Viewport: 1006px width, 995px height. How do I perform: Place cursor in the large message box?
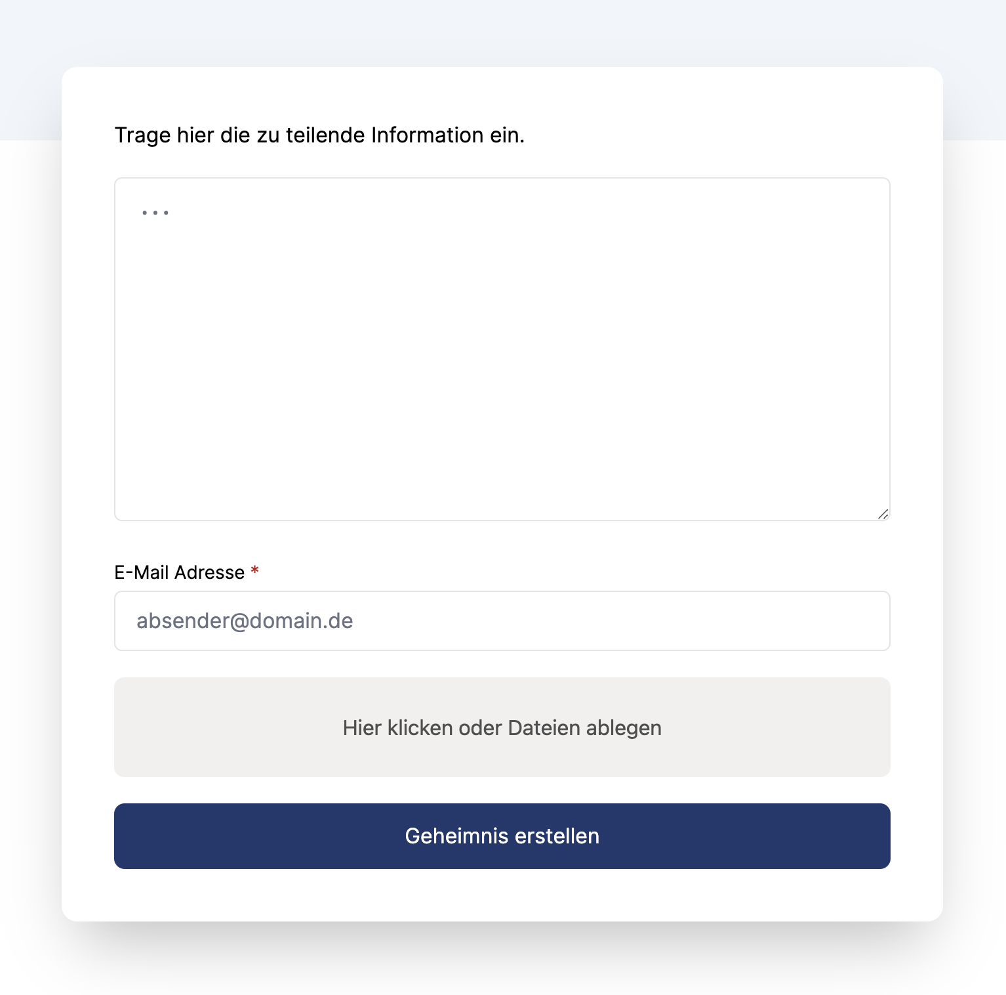click(502, 349)
